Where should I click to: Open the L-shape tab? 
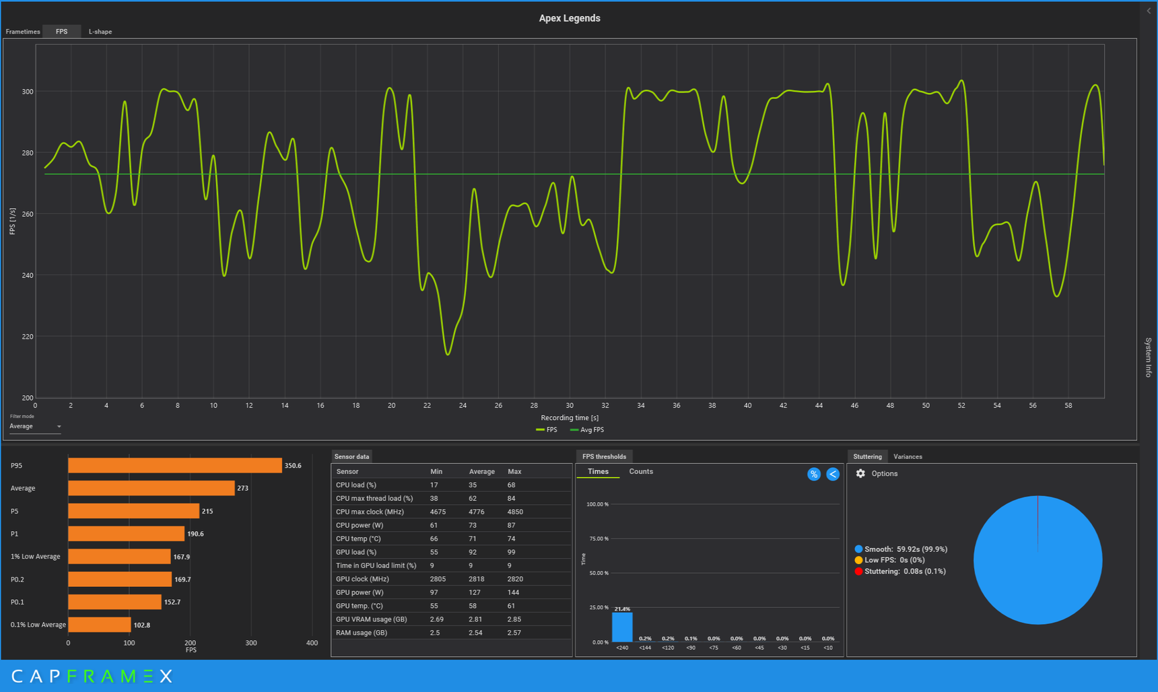(x=100, y=32)
